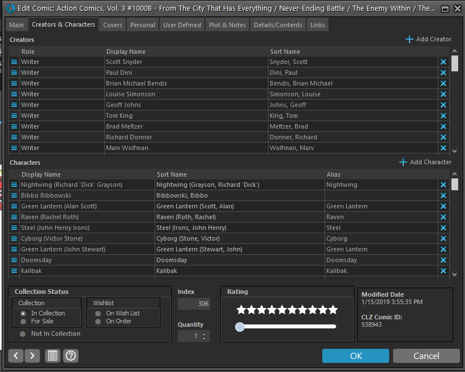Screen dimensions: 465x372
Task: Select drag handle next to Kalibak
Action: coord(14,271)
